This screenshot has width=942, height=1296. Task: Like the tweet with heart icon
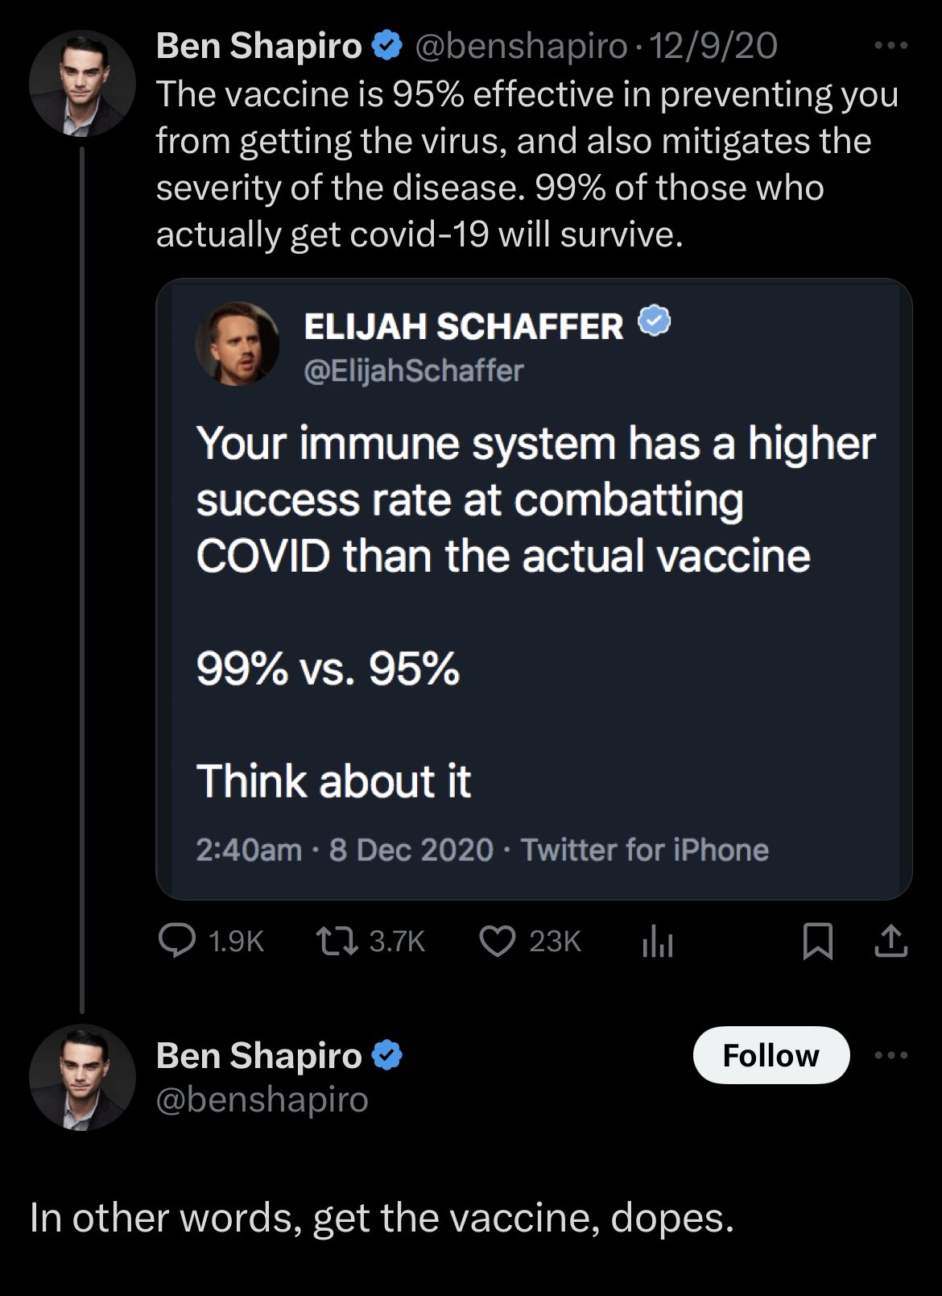click(x=498, y=940)
